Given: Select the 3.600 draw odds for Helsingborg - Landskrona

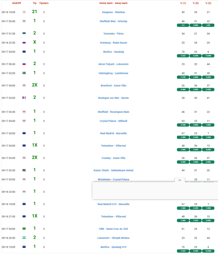Looking at the screenshot, I should [x=195, y=77].
